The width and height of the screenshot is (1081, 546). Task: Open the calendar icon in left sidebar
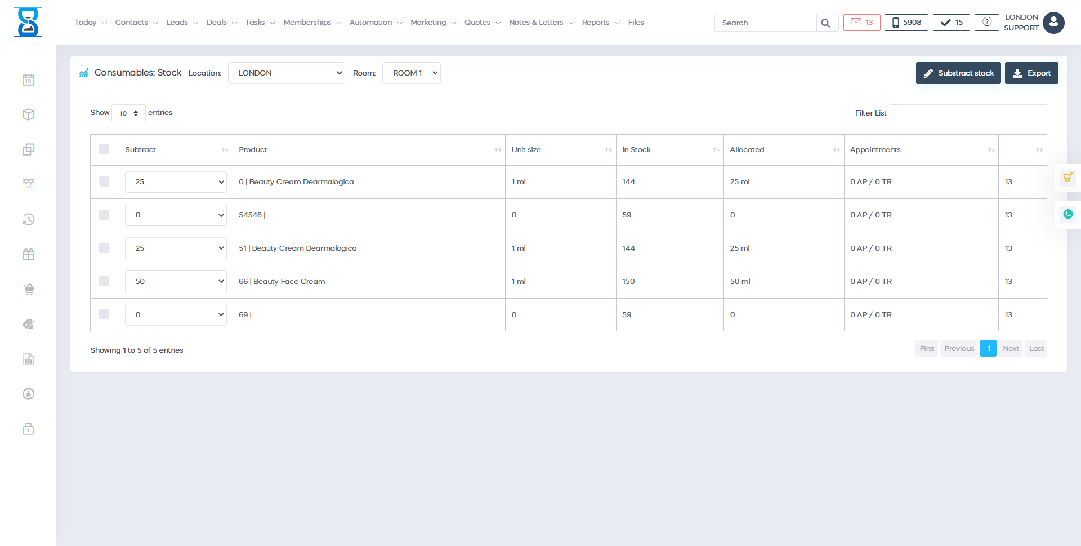[x=28, y=80]
